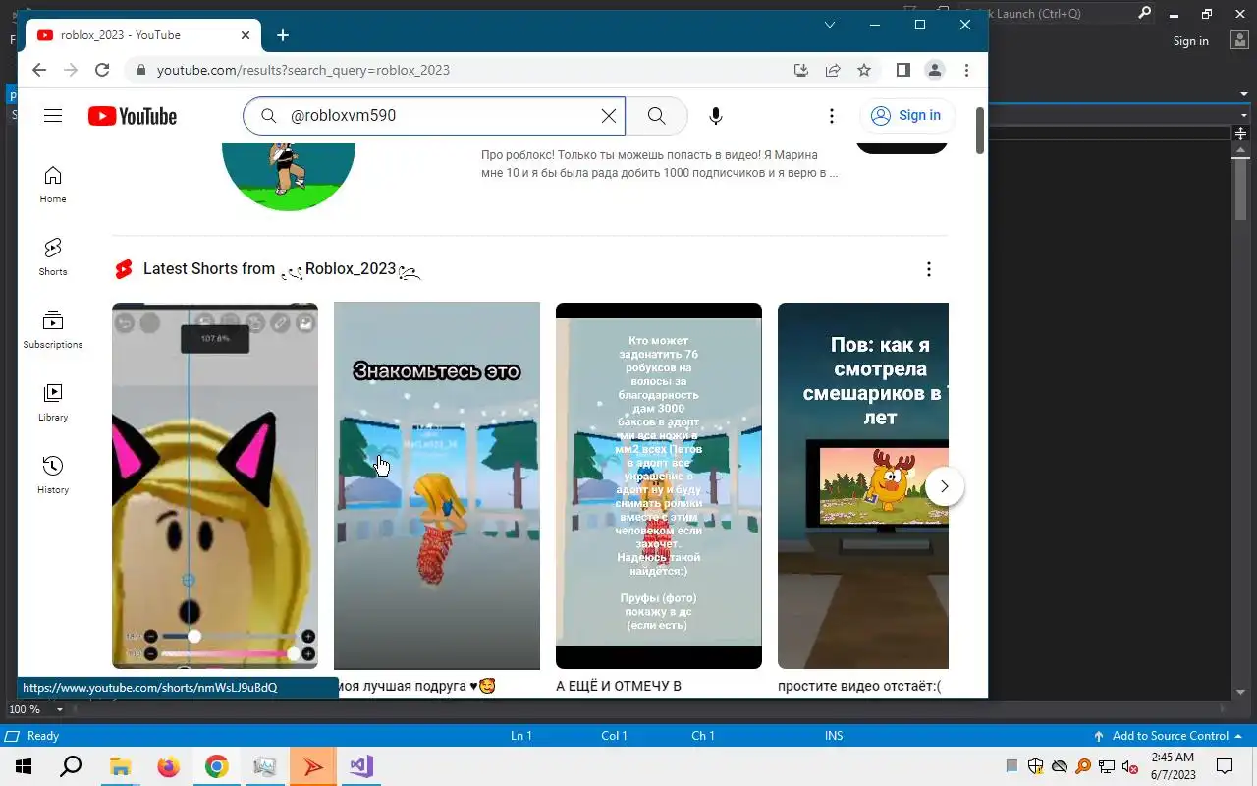The width and height of the screenshot is (1257, 786).
Task: Click the Visual Studio Quick Launch magnifier
Action: tap(1144, 14)
